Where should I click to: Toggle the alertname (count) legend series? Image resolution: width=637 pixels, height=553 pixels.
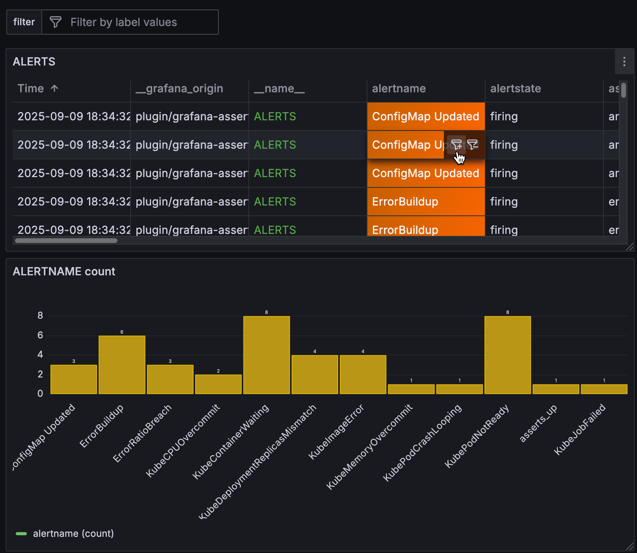coord(73,534)
